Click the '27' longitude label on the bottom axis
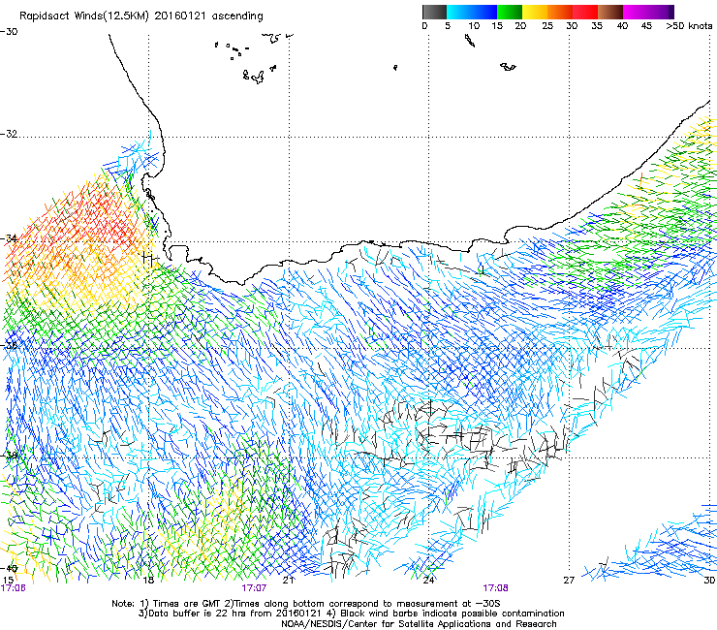Viewport: 717px width, 630px height. (569, 581)
